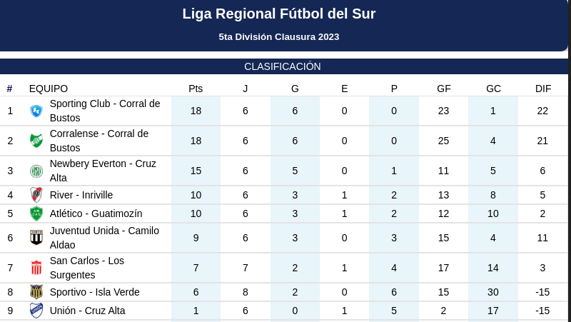This screenshot has height=322, width=571.
Task: Select the EQUIPO column header
Action: 49,89
